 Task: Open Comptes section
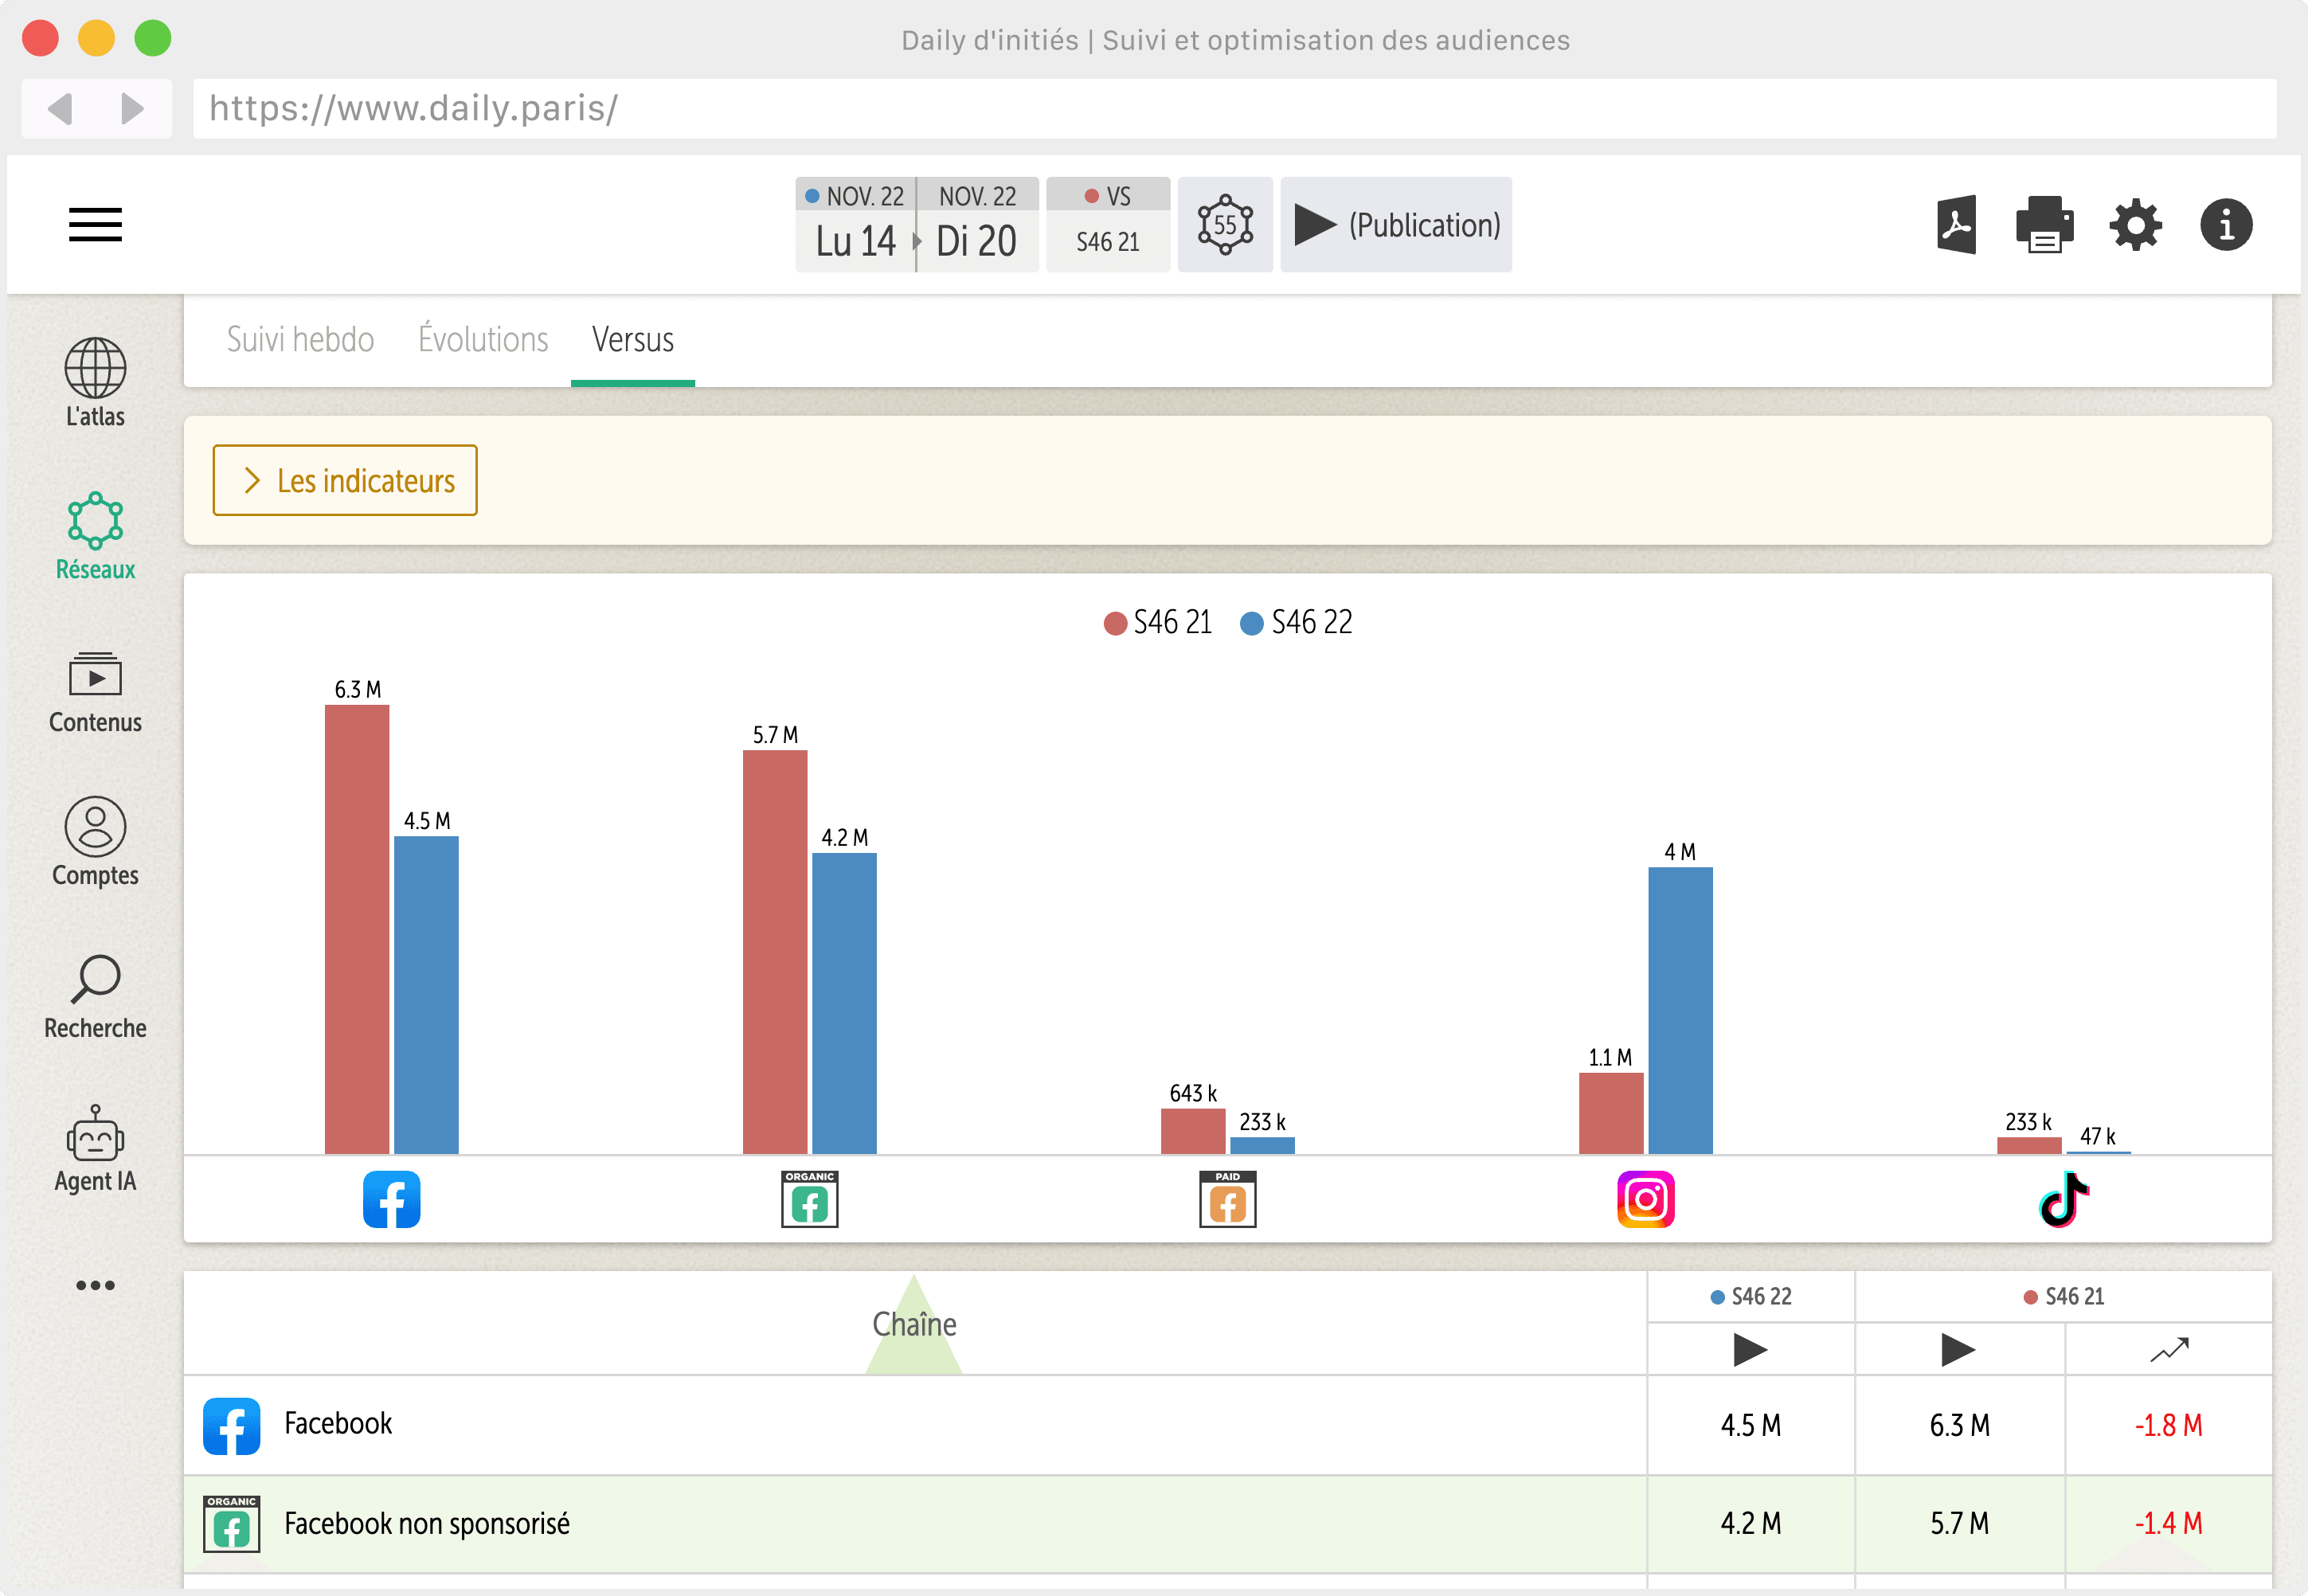[x=95, y=842]
